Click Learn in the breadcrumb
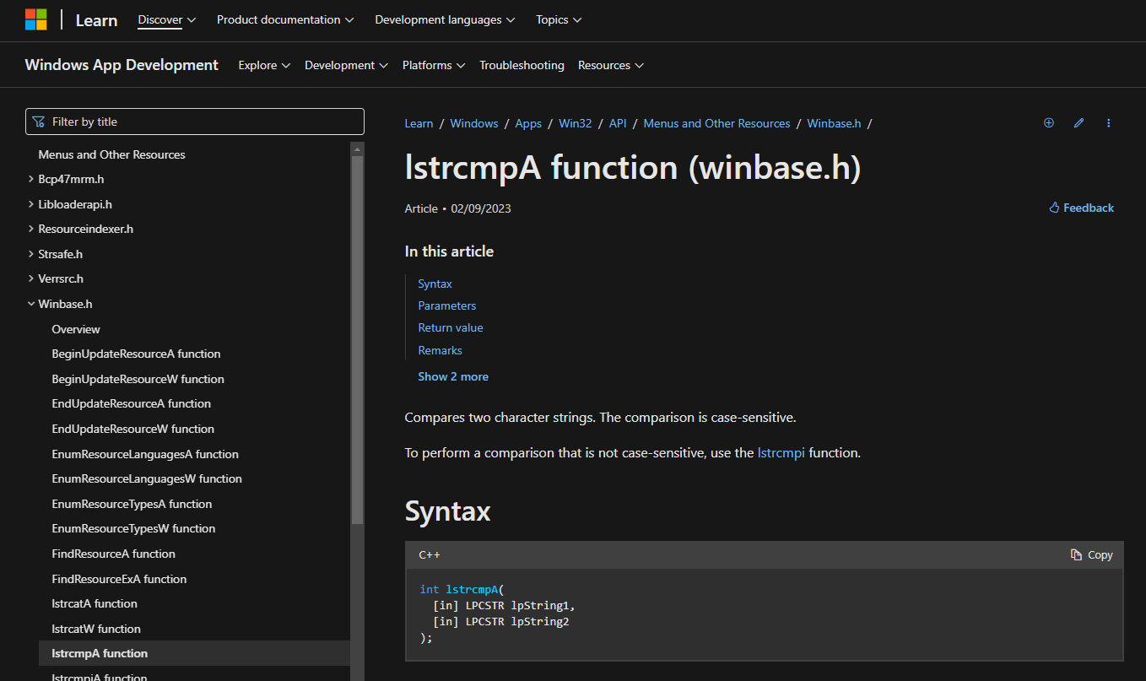Image resolution: width=1146 pixels, height=681 pixels. (x=419, y=123)
